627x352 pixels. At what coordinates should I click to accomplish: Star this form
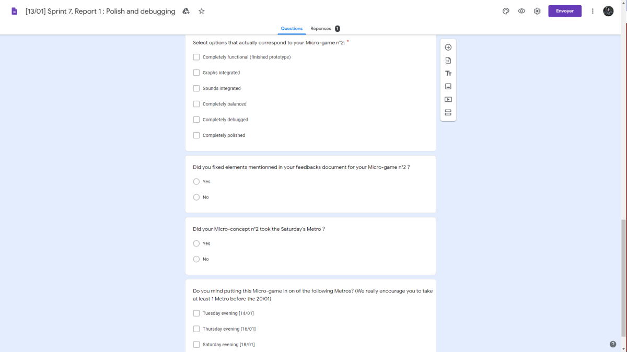click(x=202, y=11)
